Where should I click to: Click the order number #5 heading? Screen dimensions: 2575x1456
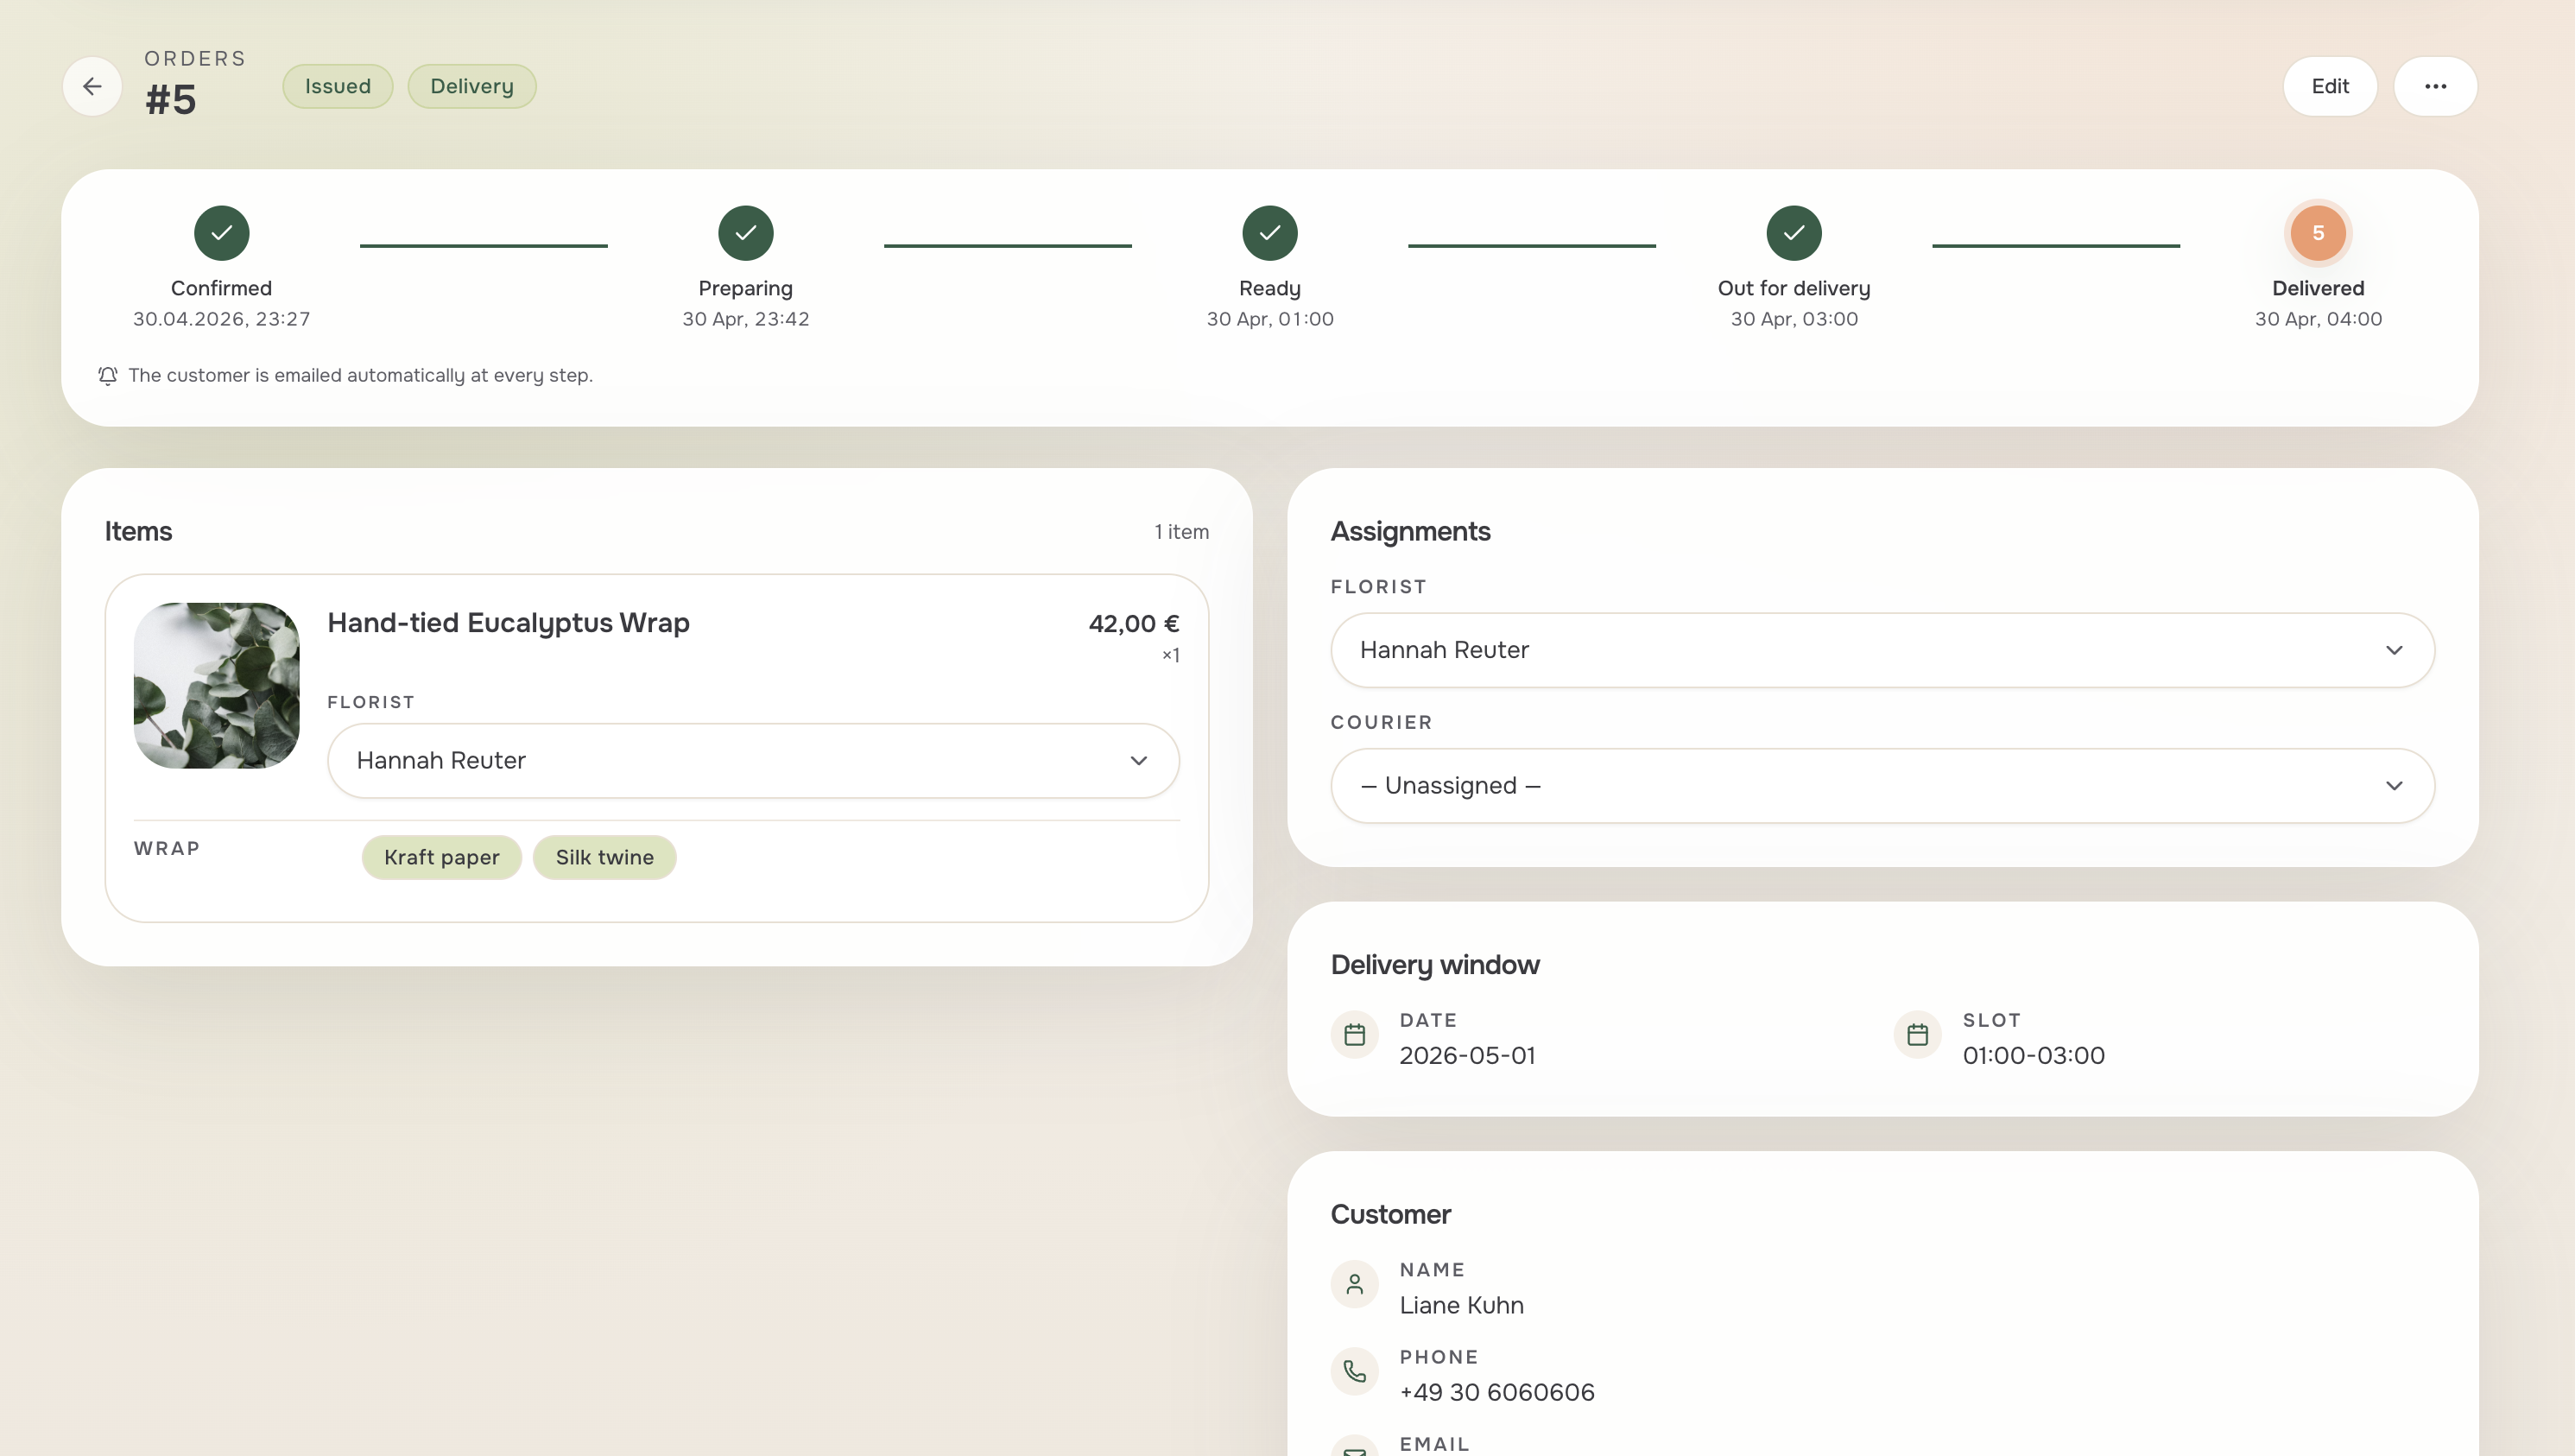tap(171, 100)
